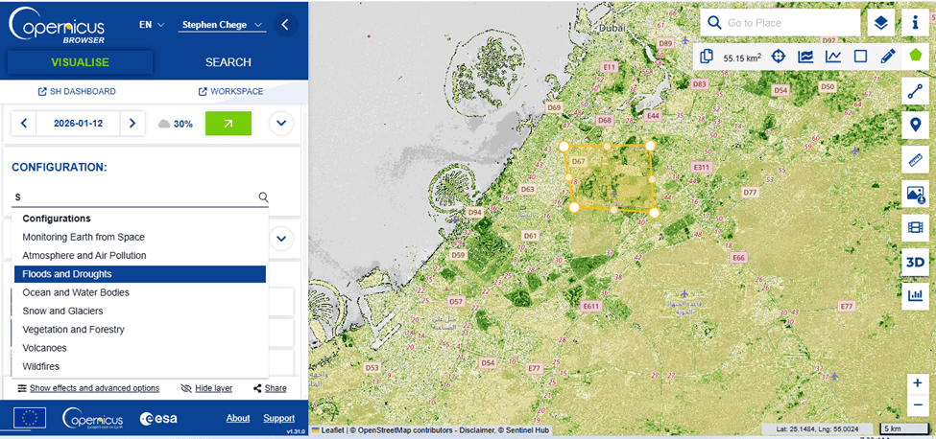Click the date field 2026-01-12
Screen dimensions: 936x439
pyautogui.click(x=78, y=124)
